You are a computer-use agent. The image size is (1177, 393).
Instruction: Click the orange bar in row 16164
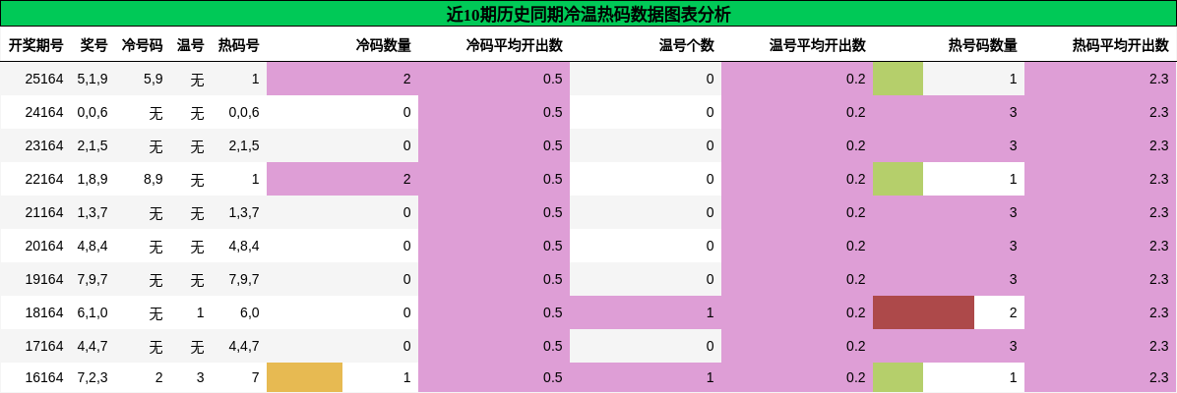tap(305, 377)
